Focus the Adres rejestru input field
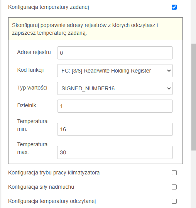Screen dimensions: 196x208 click(x=115, y=53)
